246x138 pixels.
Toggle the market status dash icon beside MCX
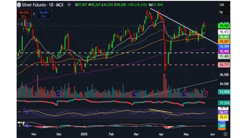pos(69,5)
